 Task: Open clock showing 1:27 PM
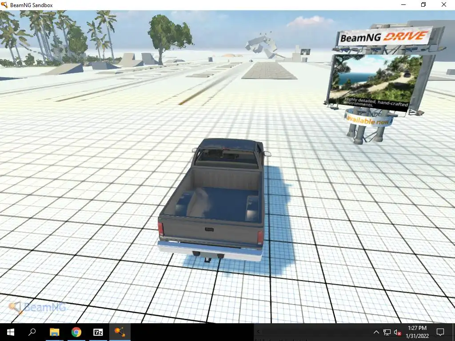417,332
